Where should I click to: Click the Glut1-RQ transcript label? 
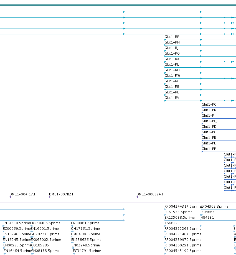click(172, 53)
